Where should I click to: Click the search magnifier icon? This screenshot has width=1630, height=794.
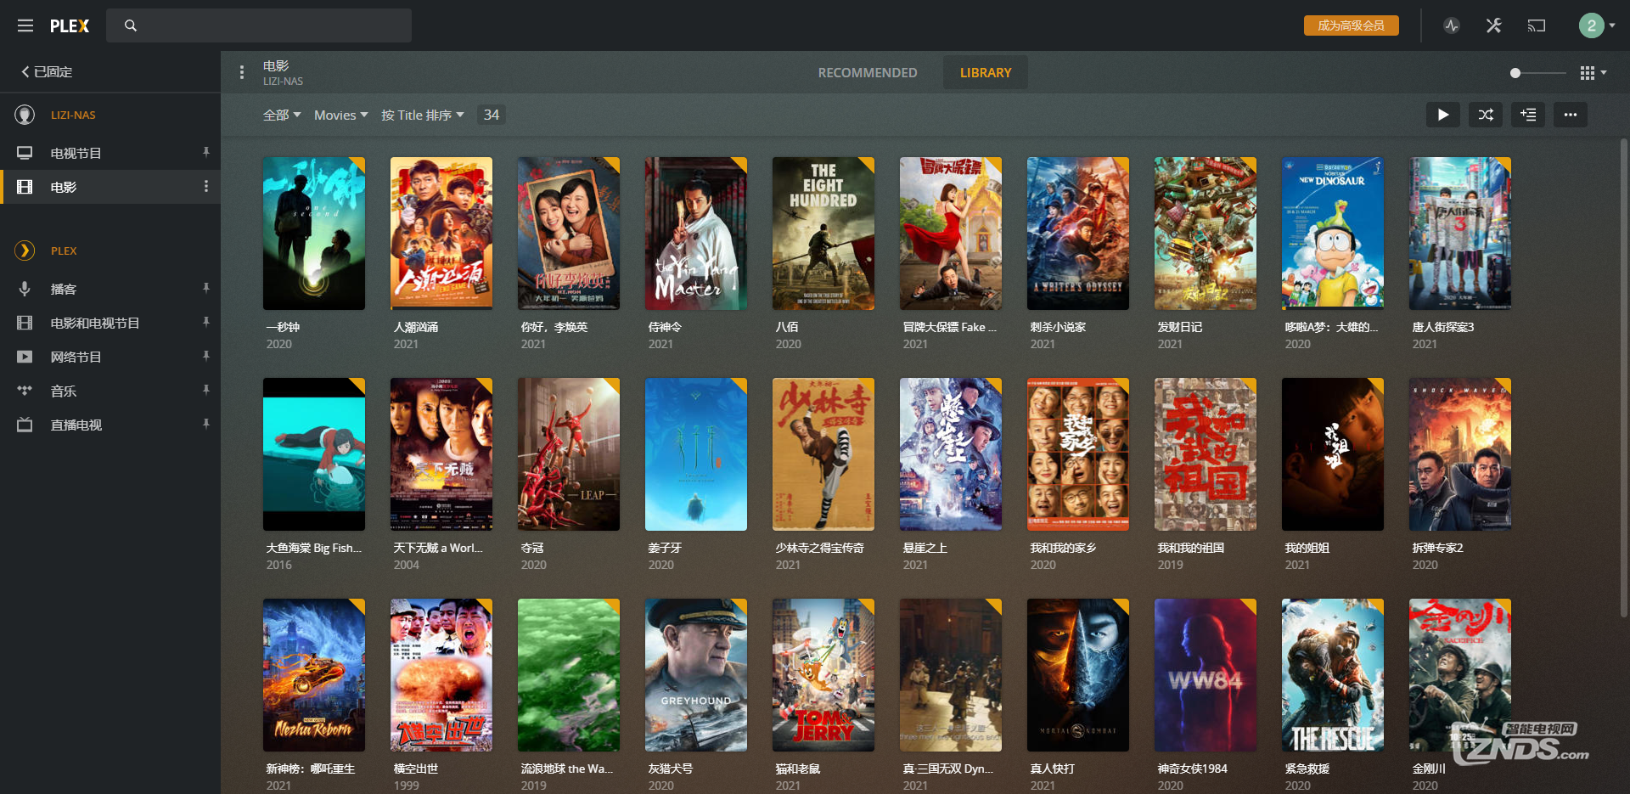pos(131,25)
